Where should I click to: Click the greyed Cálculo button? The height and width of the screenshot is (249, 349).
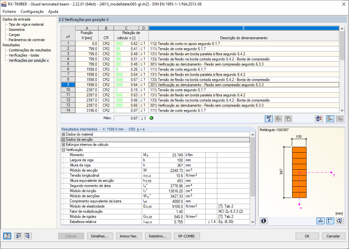[x=71, y=236]
